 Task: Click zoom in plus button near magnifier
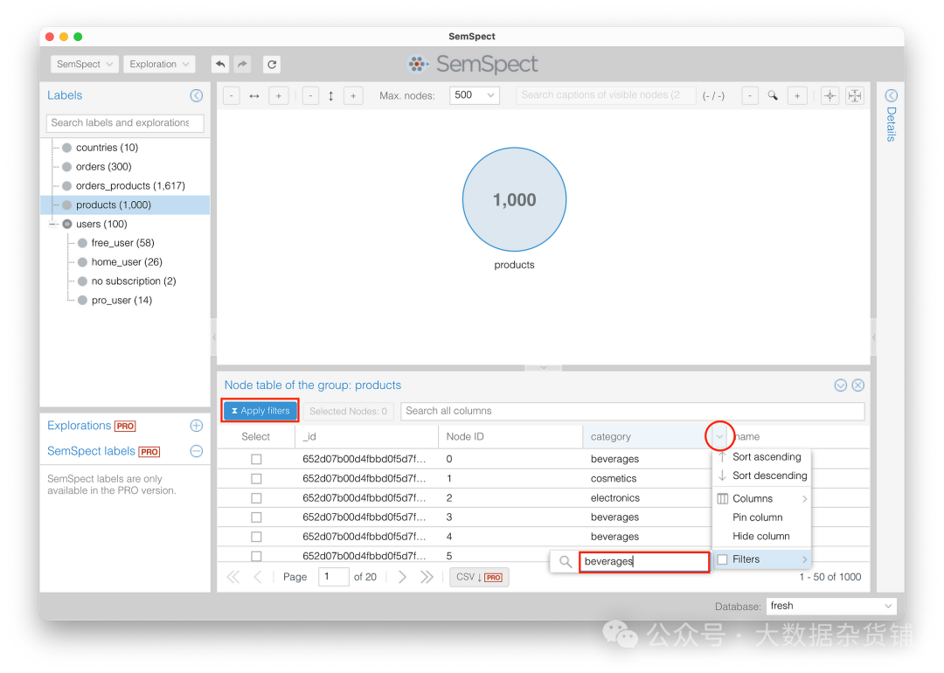(x=797, y=96)
